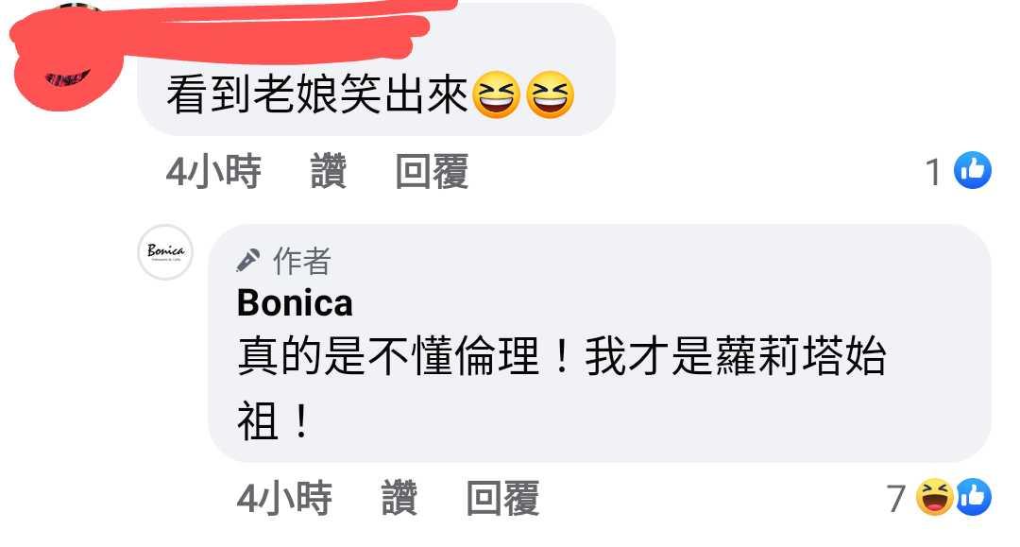Open the Bonica page avatar
Image resolution: width=1020 pixels, height=547 pixels.
[x=165, y=252]
